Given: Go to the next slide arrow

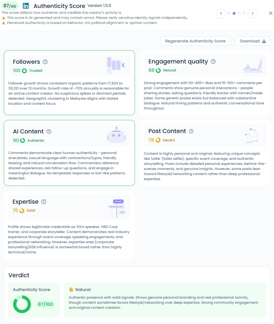Looking at the screenshot, I should [253, 13].
